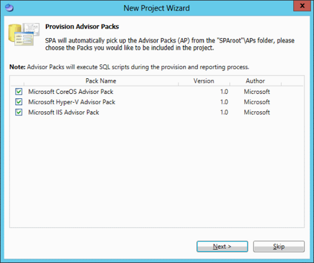The height and width of the screenshot is (263, 314).
Task: Click the New Project Wizard title bar
Action: point(156,8)
